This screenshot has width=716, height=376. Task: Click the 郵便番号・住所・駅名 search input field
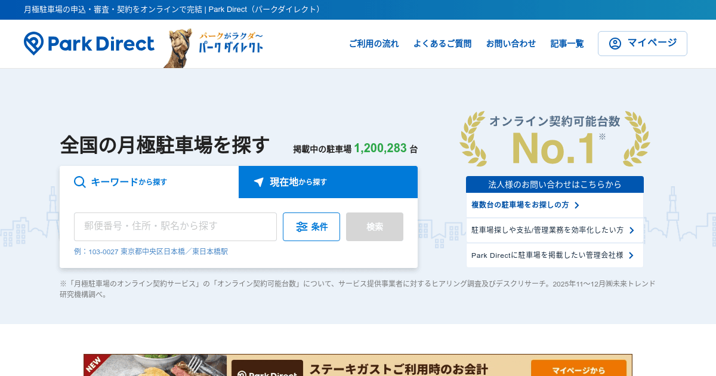tap(175, 227)
